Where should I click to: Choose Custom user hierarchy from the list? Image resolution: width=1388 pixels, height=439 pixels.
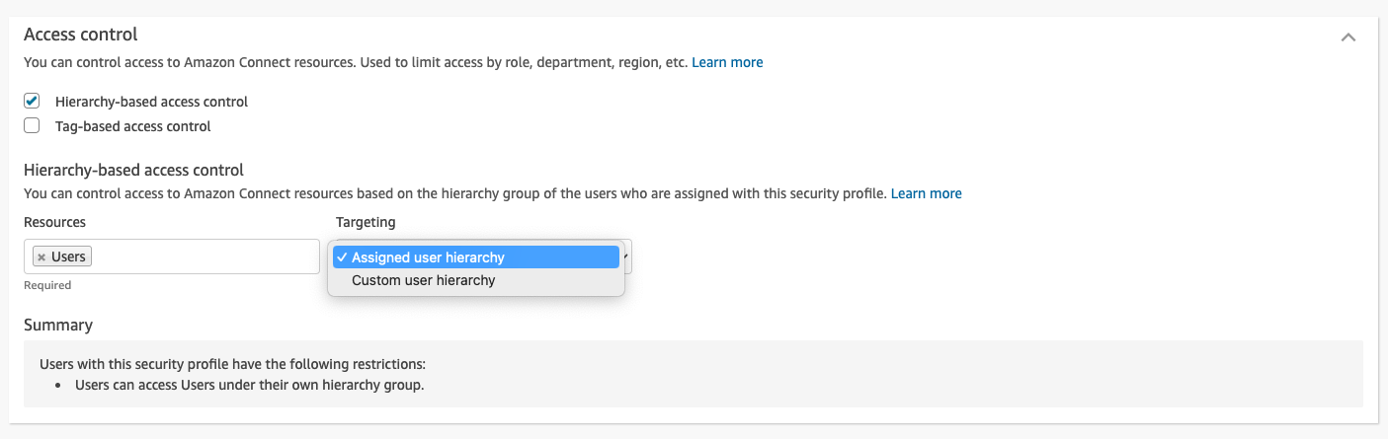click(423, 280)
